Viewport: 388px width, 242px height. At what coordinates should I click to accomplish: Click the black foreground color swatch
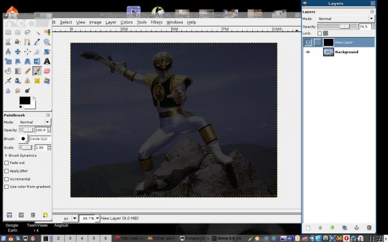coord(25,101)
